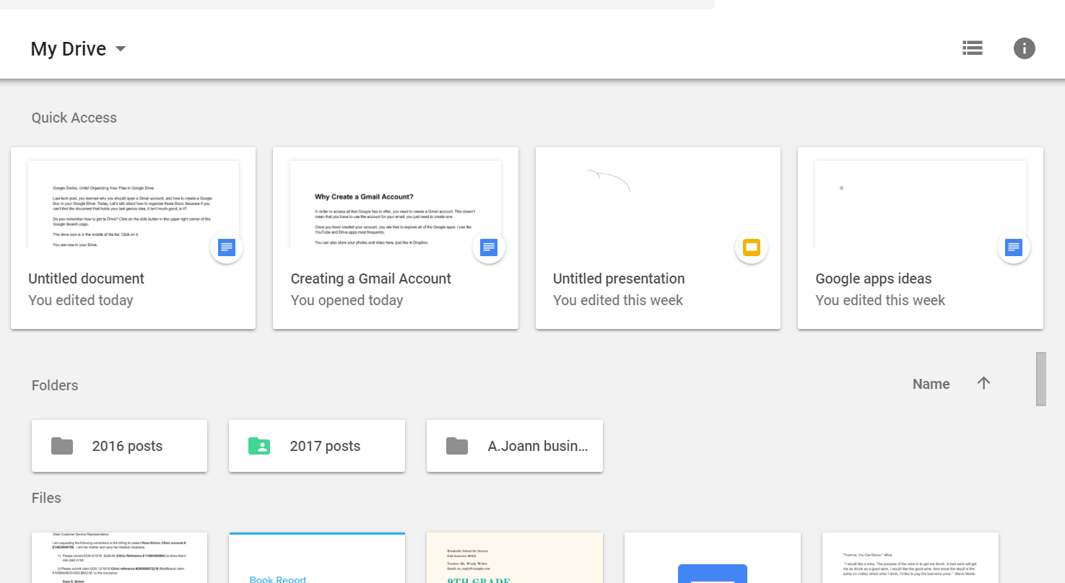Click Docs icon on Google apps ideas card

coord(1014,247)
